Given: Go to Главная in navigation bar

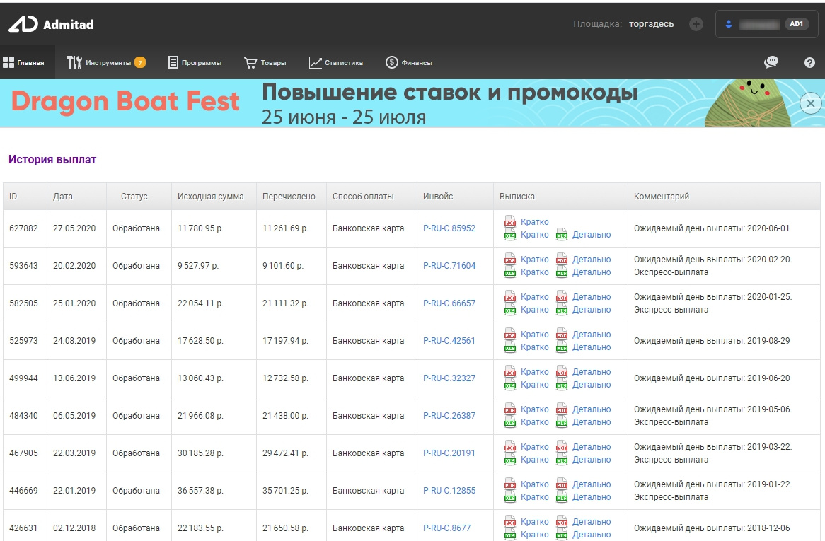Looking at the screenshot, I should point(24,62).
